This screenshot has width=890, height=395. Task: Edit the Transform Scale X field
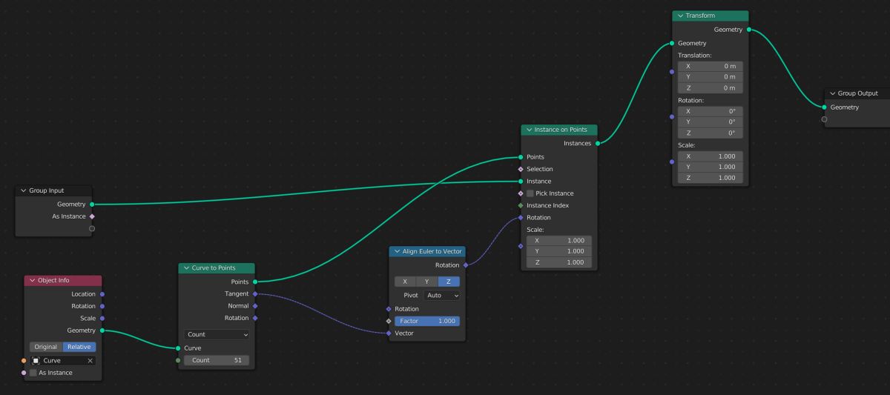click(x=711, y=156)
